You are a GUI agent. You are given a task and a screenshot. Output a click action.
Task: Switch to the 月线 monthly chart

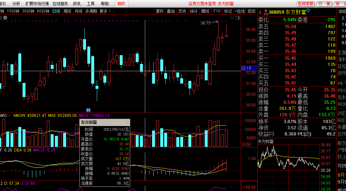78,11
